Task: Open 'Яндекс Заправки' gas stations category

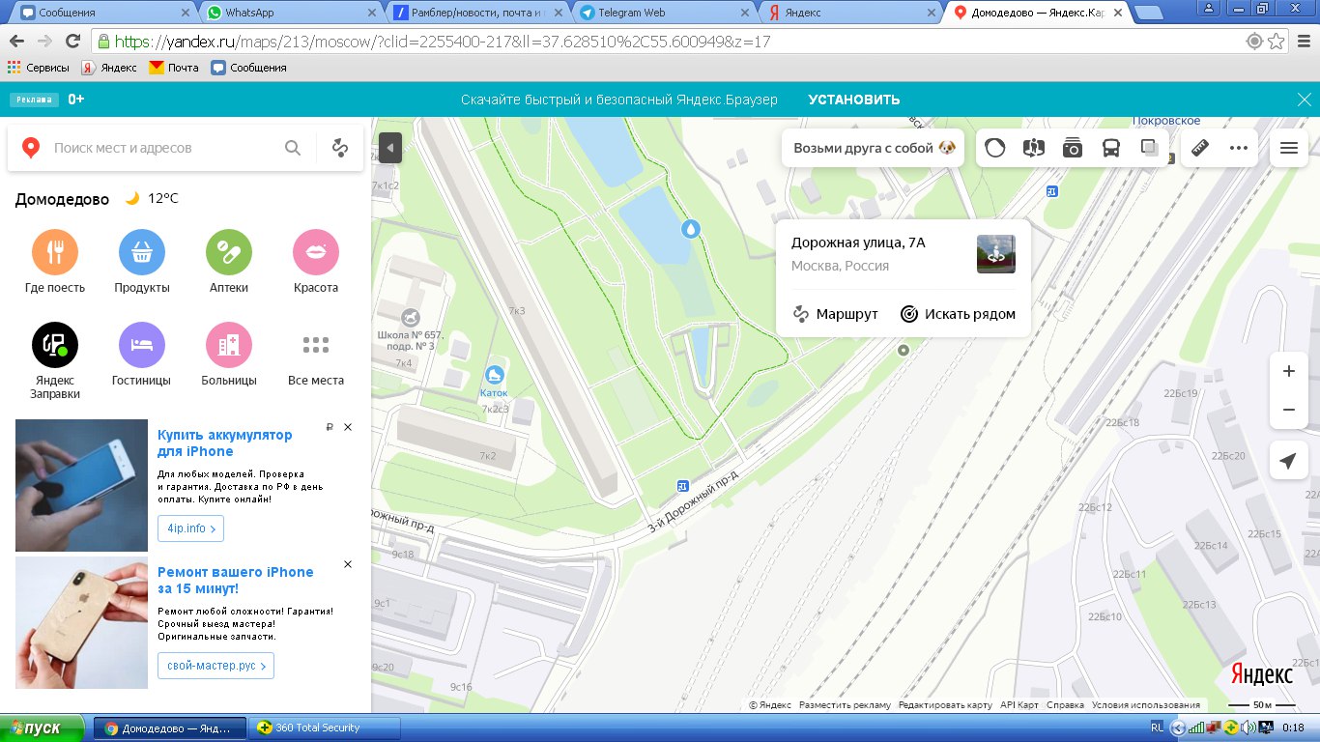Action: pyautogui.click(x=55, y=361)
